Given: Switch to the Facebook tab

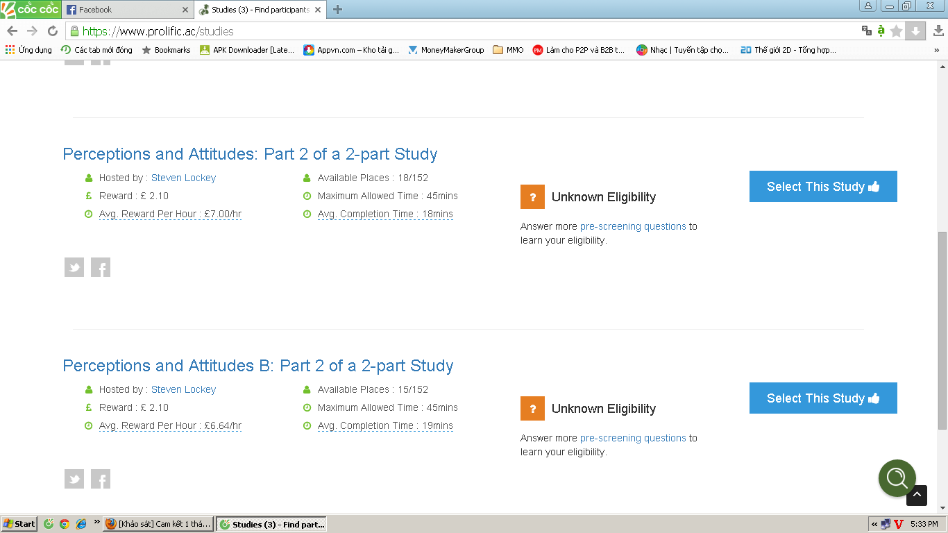Looking at the screenshot, I should [128, 10].
